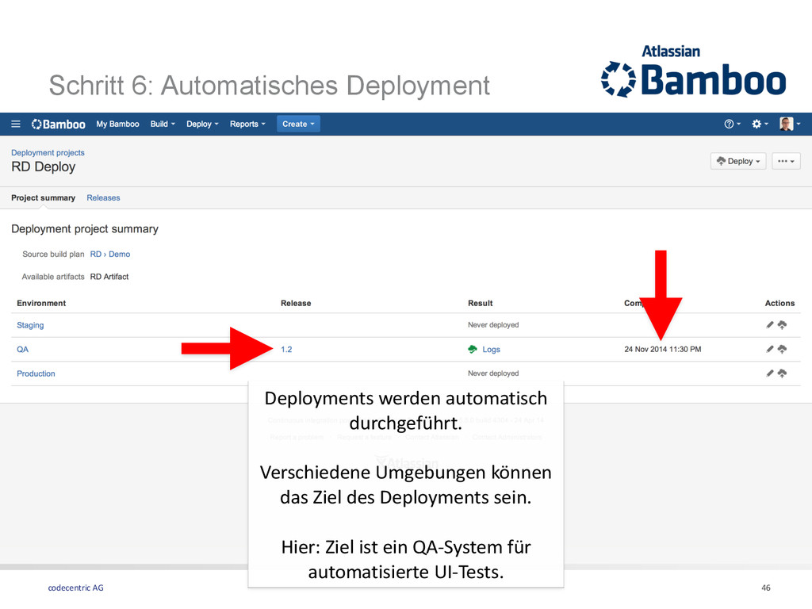Select the Project summary tab
This screenshot has height=609, width=812.
click(x=44, y=197)
